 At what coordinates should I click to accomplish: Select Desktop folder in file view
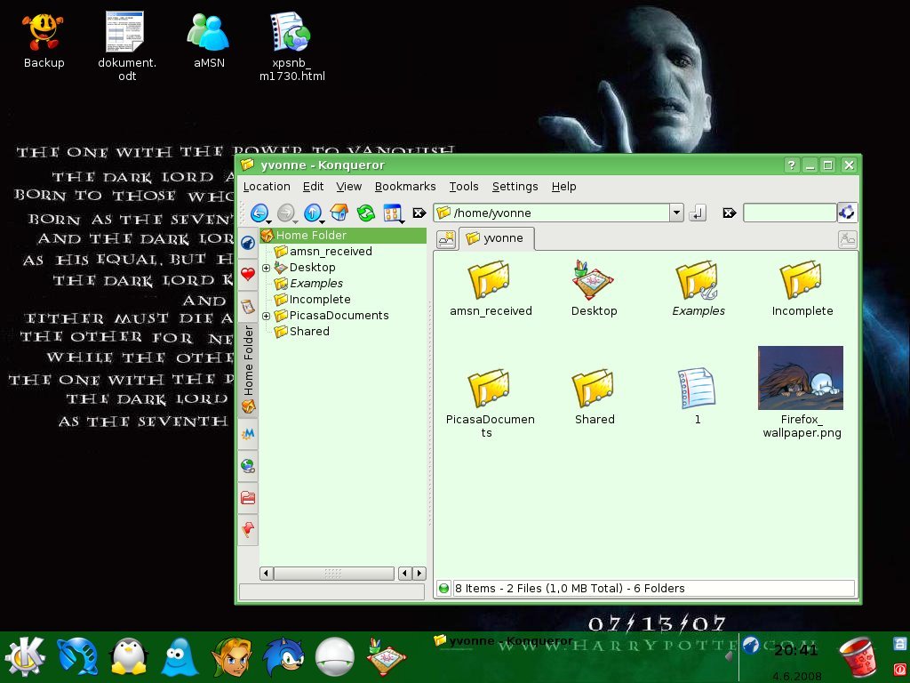[x=594, y=289]
